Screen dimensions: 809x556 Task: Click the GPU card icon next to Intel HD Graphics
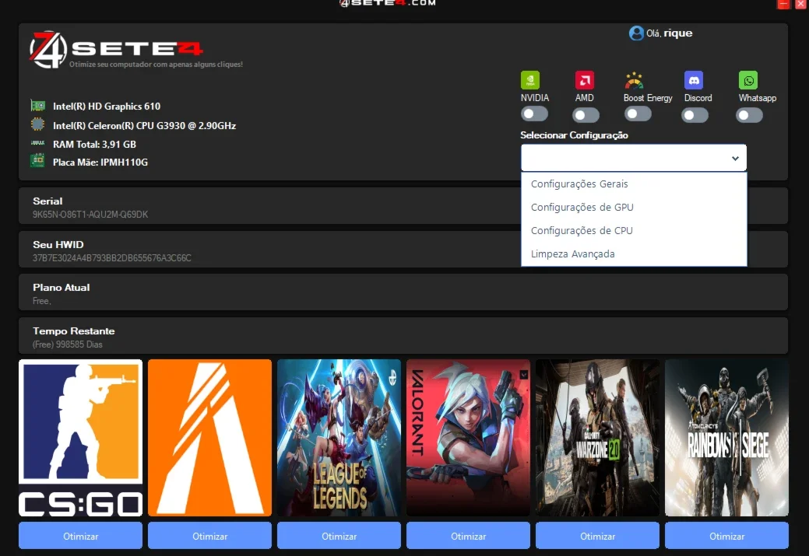coord(37,106)
